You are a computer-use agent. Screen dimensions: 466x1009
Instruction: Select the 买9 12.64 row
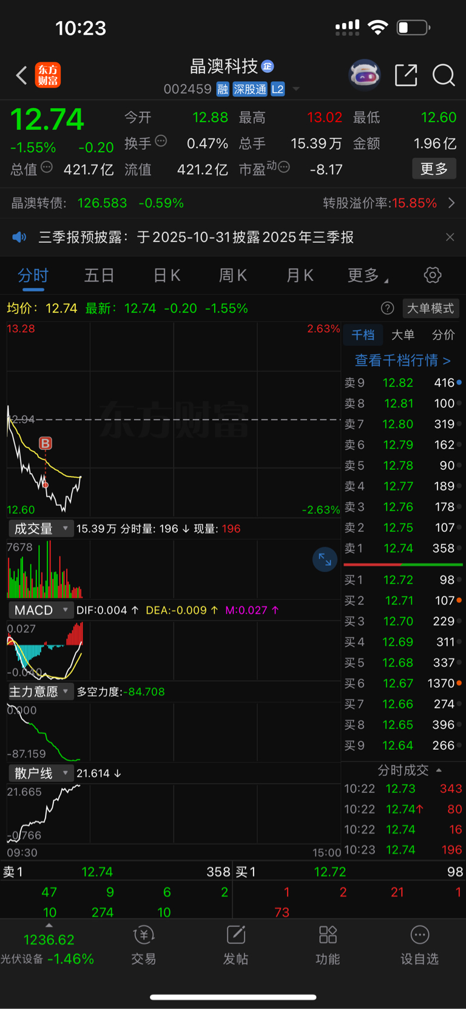(403, 745)
